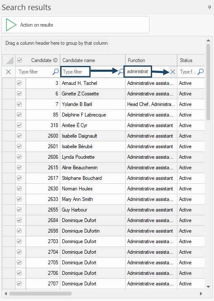The width and height of the screenshot is (214, 301).
Task: Click the candidate ID cell 2684
Action: tap(43, 220)
